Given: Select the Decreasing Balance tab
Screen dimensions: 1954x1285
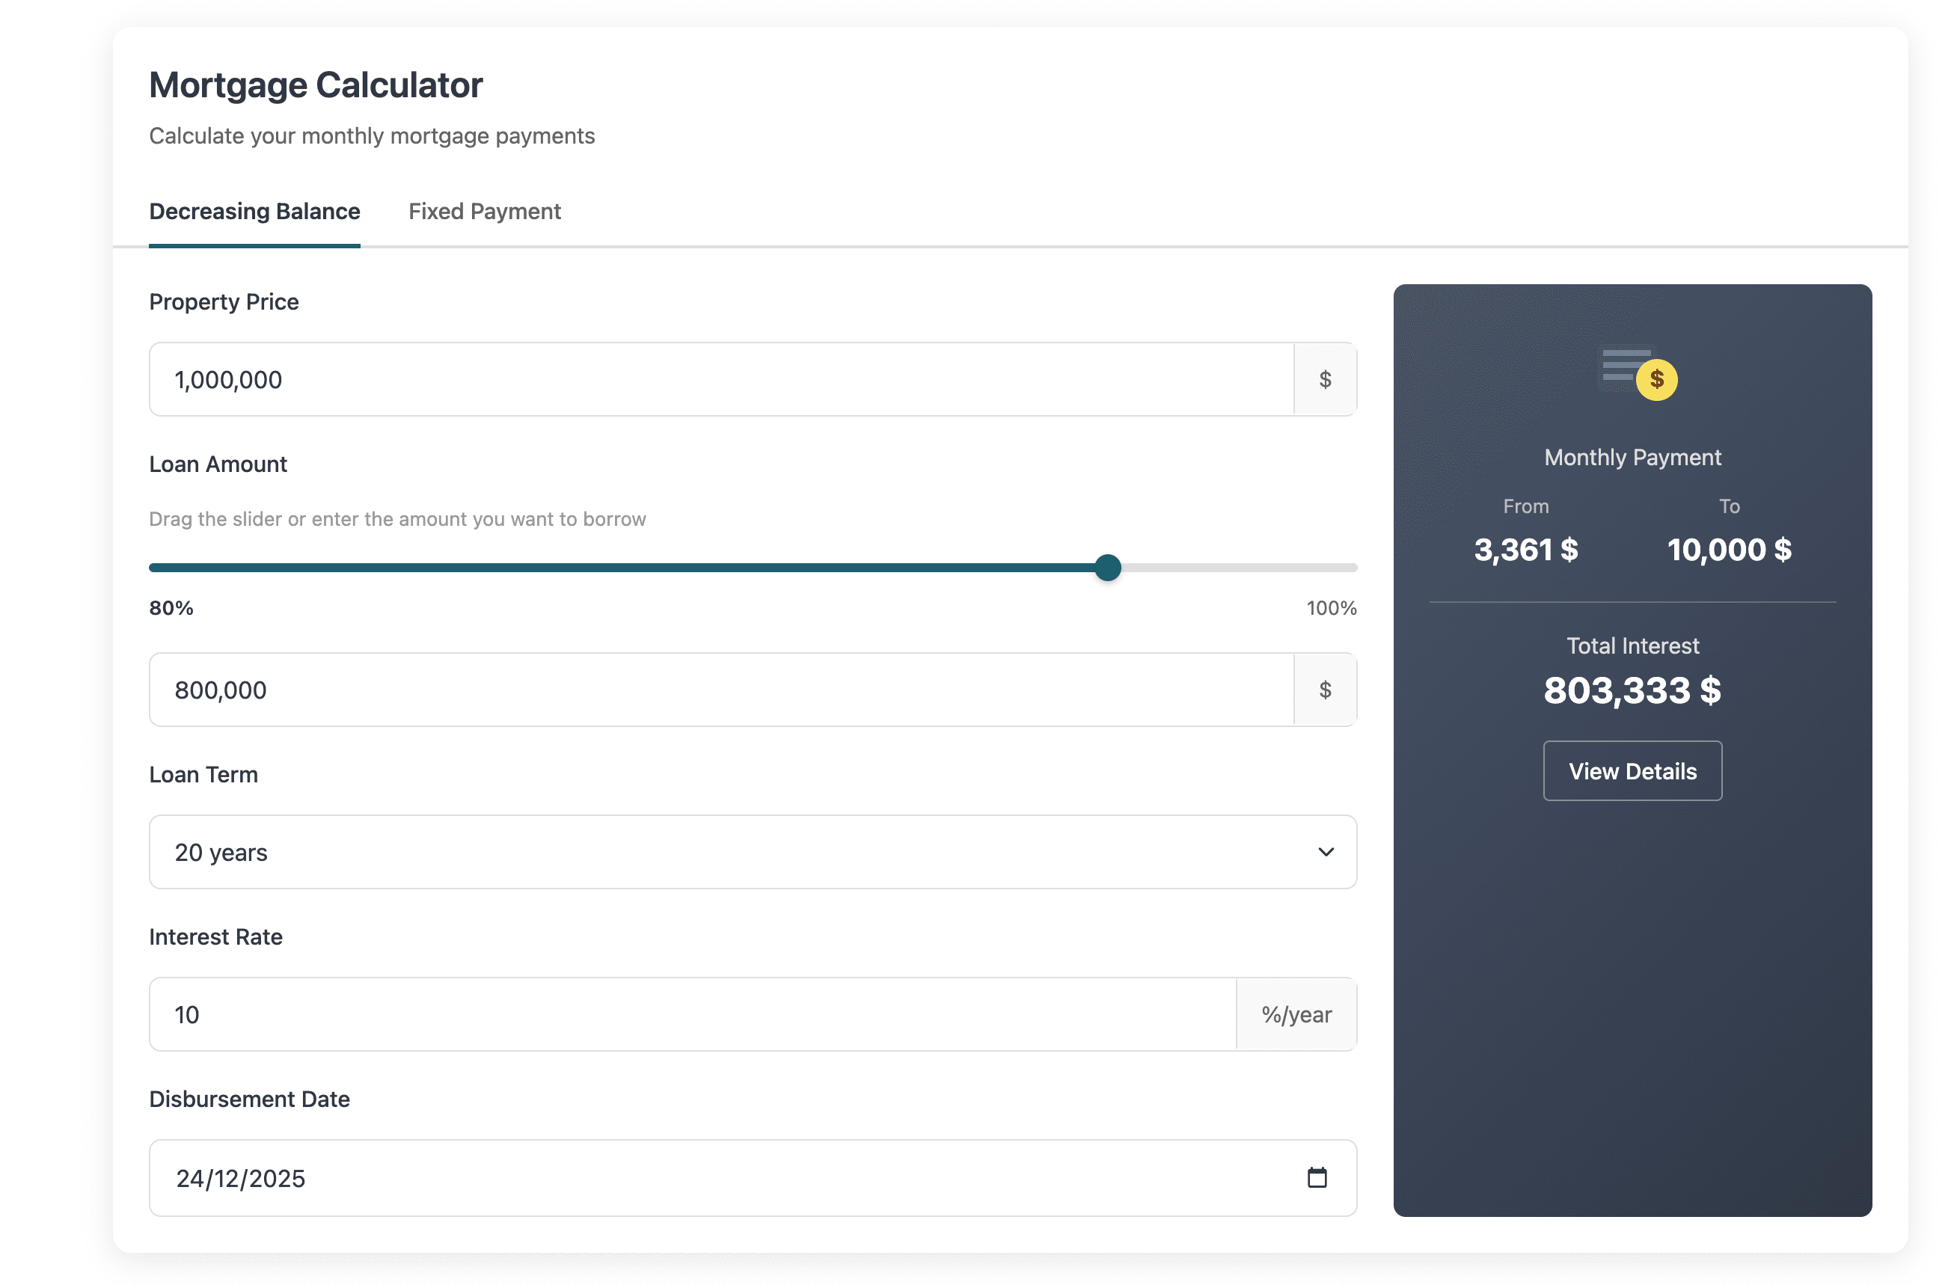Looking at the screenshot, I should [x=254, y=212].
